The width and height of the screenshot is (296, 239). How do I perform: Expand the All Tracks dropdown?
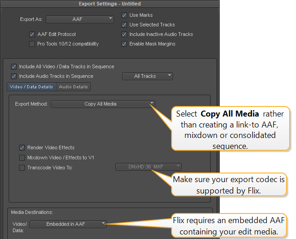147,76
